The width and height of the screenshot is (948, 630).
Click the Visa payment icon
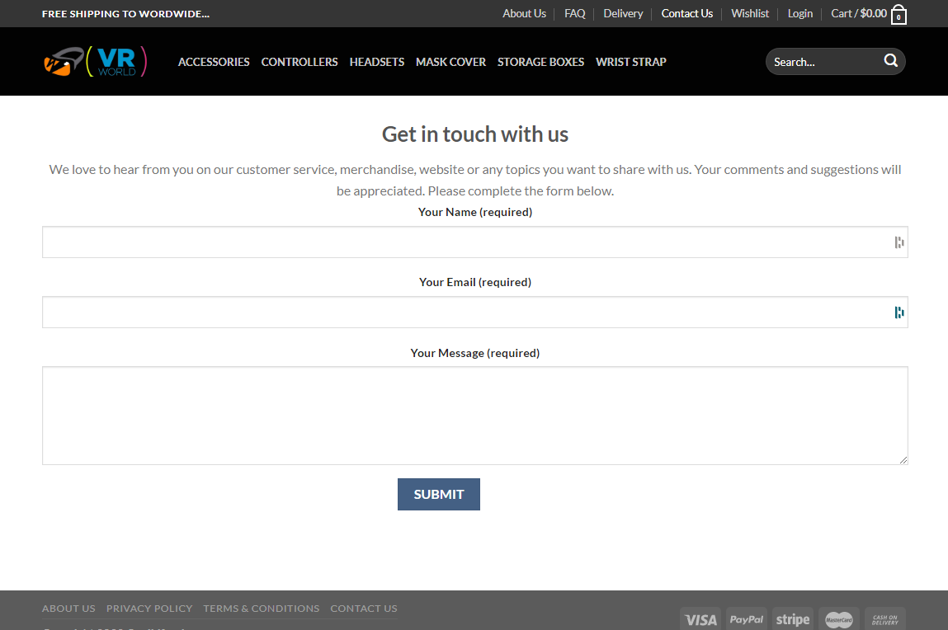click(700, 619)
